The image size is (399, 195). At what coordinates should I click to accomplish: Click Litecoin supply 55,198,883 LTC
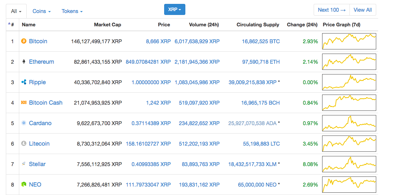(x=261, y=144)
